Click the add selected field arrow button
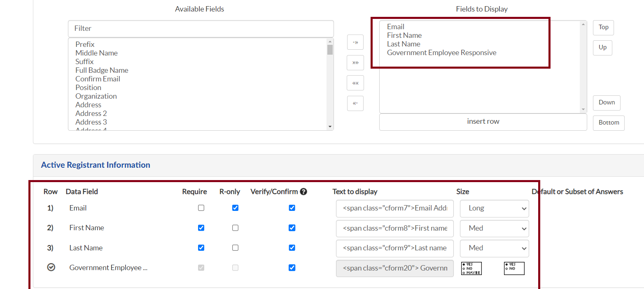 pyautogui.click(x=355, y=42)
